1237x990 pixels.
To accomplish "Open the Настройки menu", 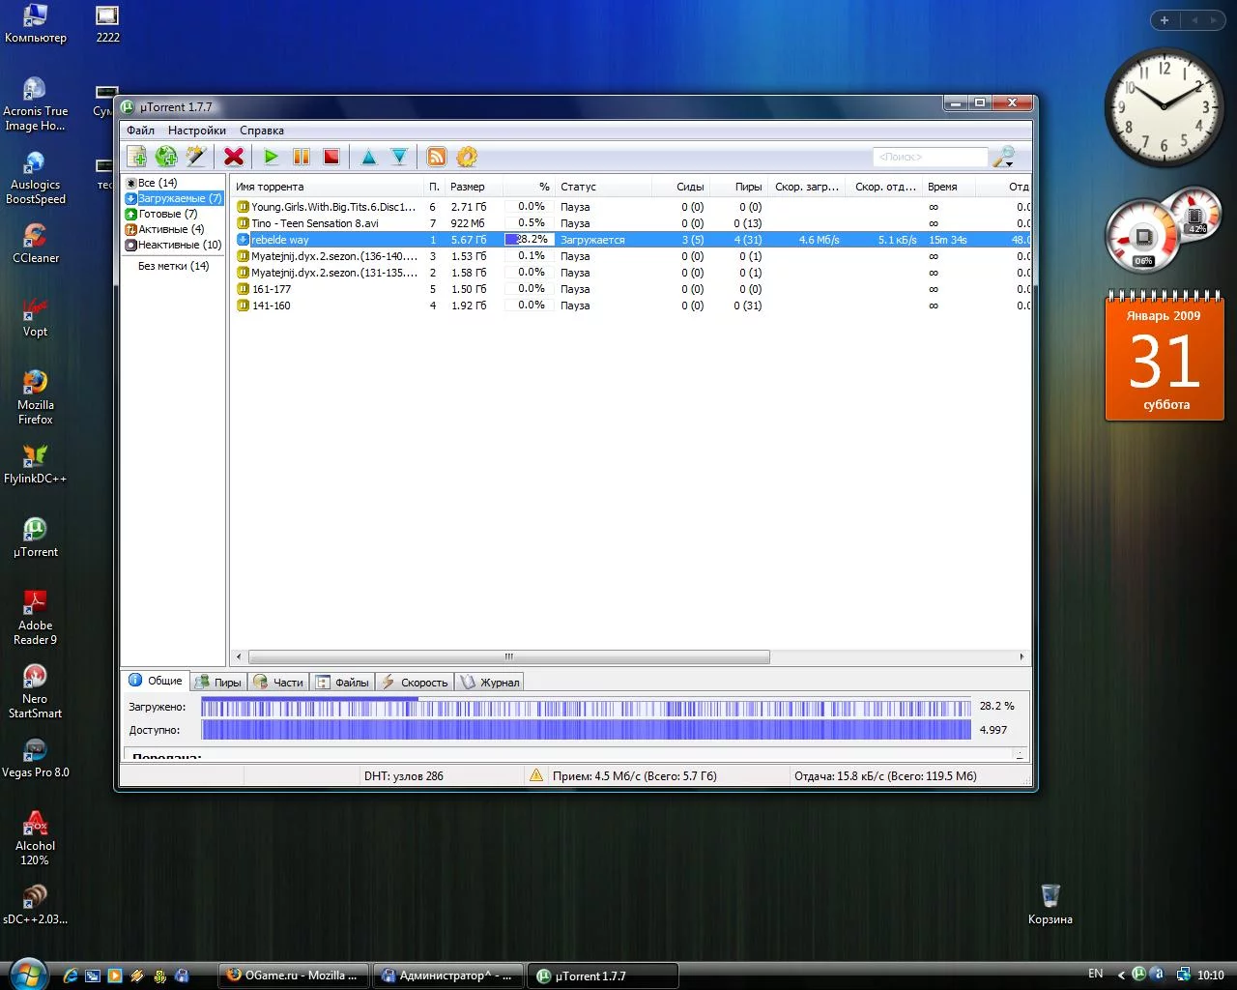I will coord(196,131).
